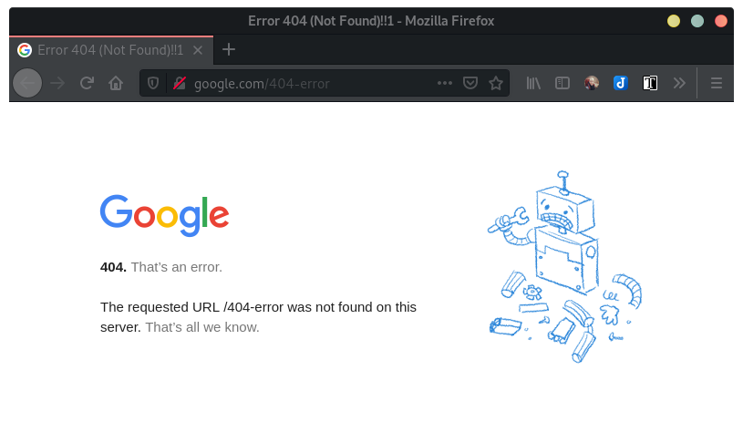Save the page to Pocket
Viewport: 743px width, 432px height.
coord(470,83)
